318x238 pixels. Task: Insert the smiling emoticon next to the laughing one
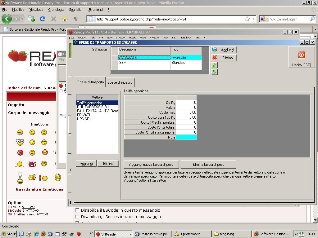pyautogui.click(x=32, y=132)
